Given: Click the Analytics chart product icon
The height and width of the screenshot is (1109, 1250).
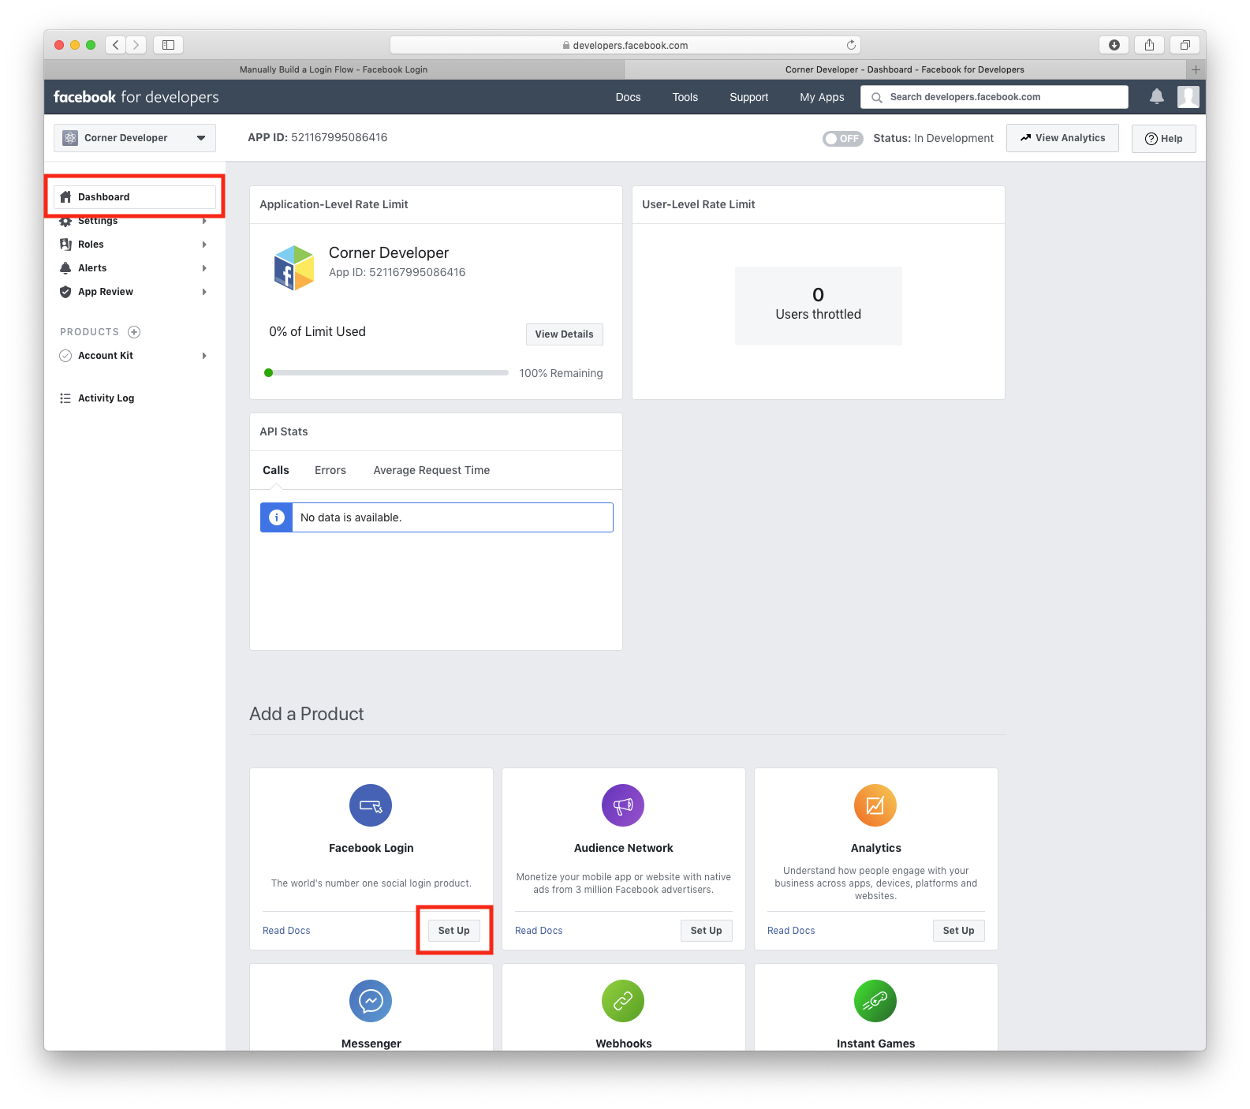Looking at the screenshot, I should [875, 805].
